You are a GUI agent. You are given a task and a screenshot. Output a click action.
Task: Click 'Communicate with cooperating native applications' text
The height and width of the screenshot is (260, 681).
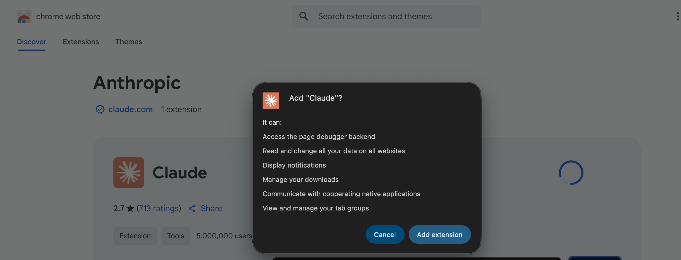(341, 194)
